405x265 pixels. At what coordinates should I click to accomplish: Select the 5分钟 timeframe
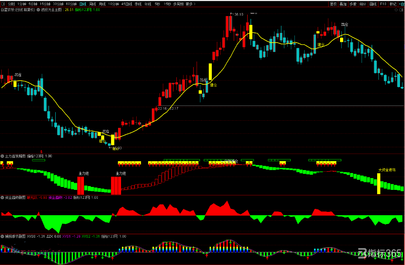(x=33, y=4)
